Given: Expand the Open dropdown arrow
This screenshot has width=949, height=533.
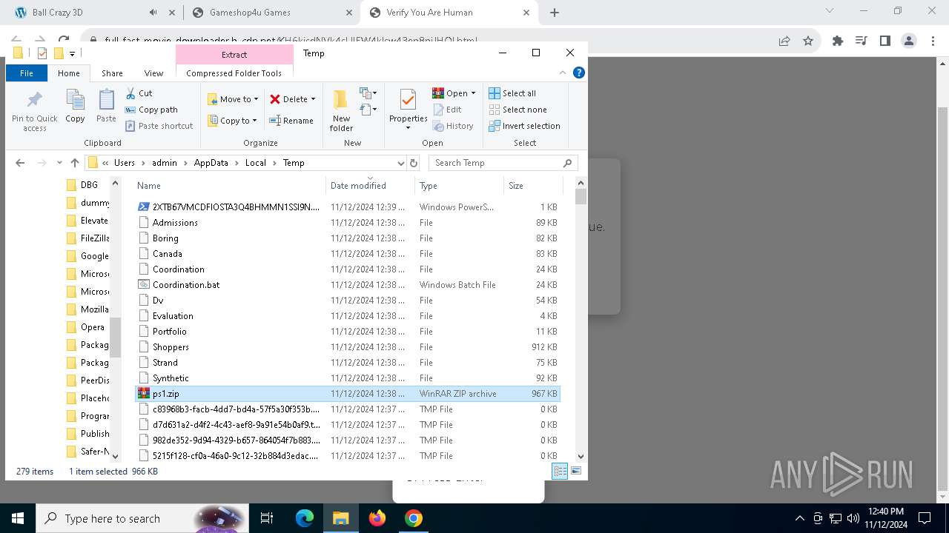Looking at the screenshot, I should (x=474, y=93).
